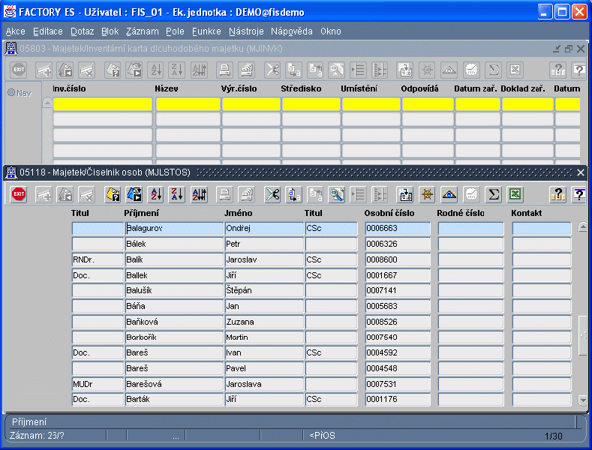The height and width of the screenshot is (450, 592).
Task: Click personal number 0005683
Action: (x=398, y=306)
